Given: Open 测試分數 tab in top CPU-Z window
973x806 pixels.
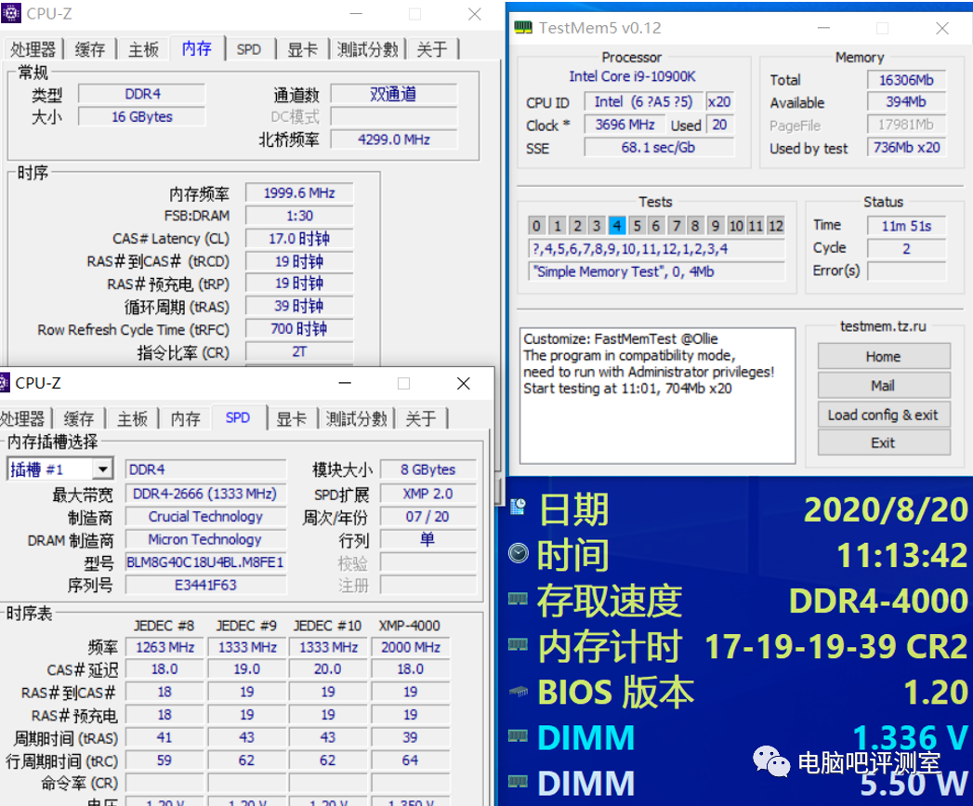Looking at the screenshot, I should [367, 49].
